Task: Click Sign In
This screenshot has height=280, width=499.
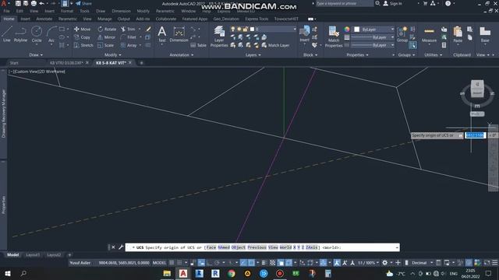Action: (x=392, y=3)
